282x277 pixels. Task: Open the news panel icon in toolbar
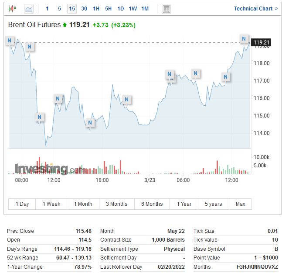(166, 9)
